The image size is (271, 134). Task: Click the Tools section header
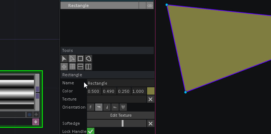coord(107,50)
